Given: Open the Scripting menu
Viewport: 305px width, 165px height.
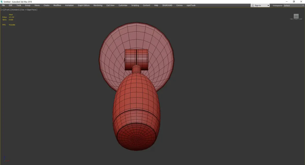Looking at the screenshot, I should pos(135,5).
